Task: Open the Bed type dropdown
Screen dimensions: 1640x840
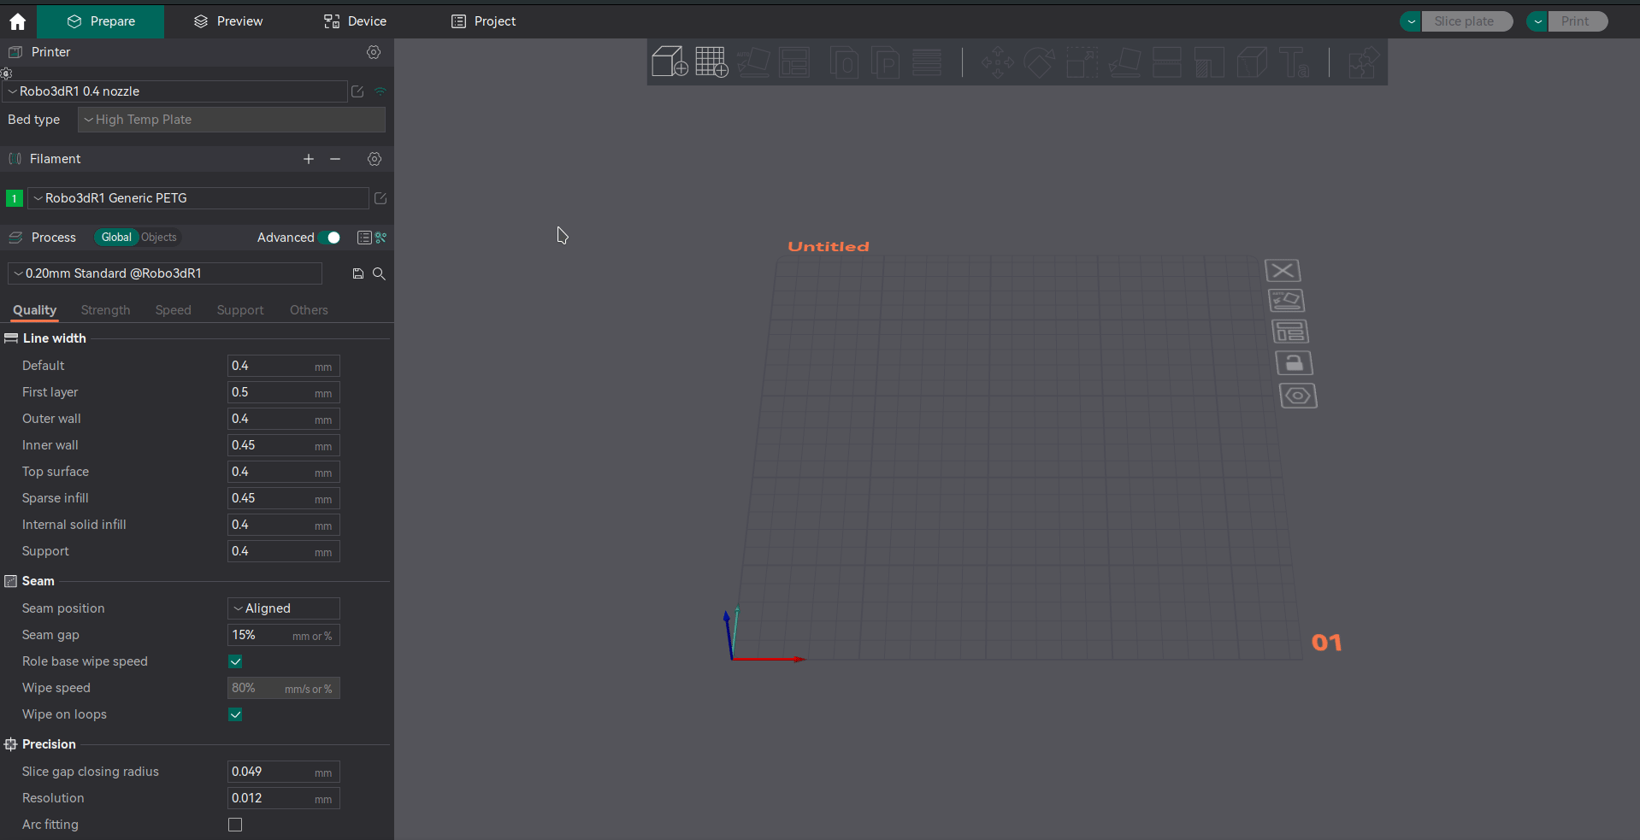Action: pos(230,120)
